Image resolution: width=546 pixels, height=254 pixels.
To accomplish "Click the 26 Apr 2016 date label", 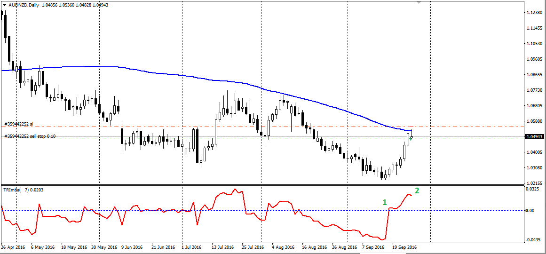I will (13, 248).
